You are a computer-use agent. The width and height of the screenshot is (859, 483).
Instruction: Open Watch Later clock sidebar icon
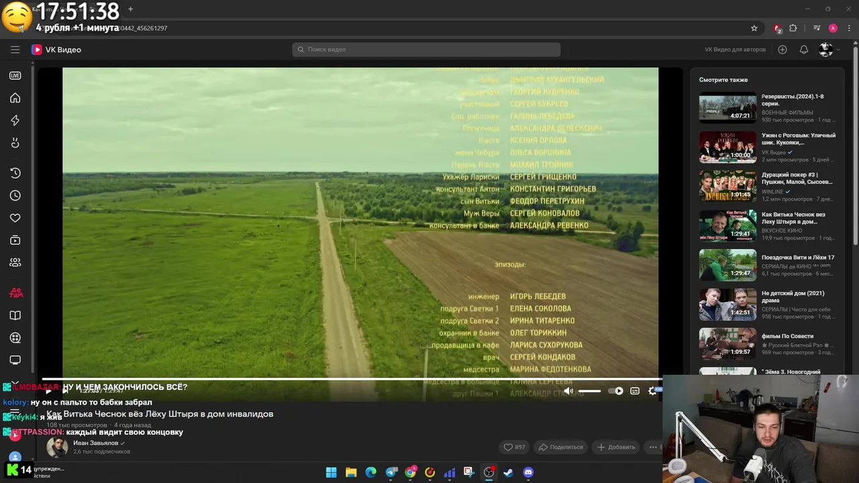coord(15,195)
